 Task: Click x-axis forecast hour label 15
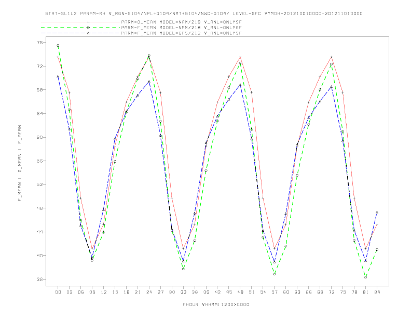point(115,292)
